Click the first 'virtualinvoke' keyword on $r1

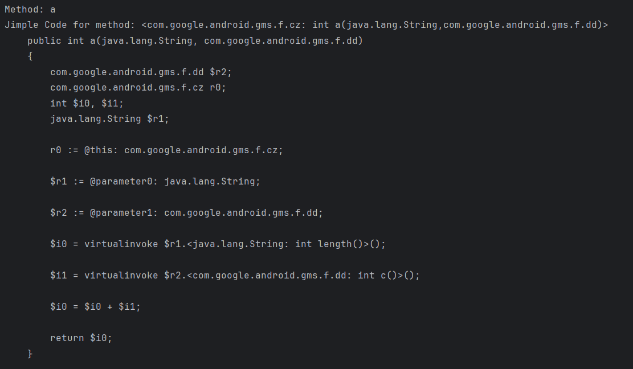[121, 244]
